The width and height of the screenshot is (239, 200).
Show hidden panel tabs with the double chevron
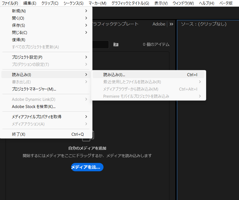click(x=171, y=24)
